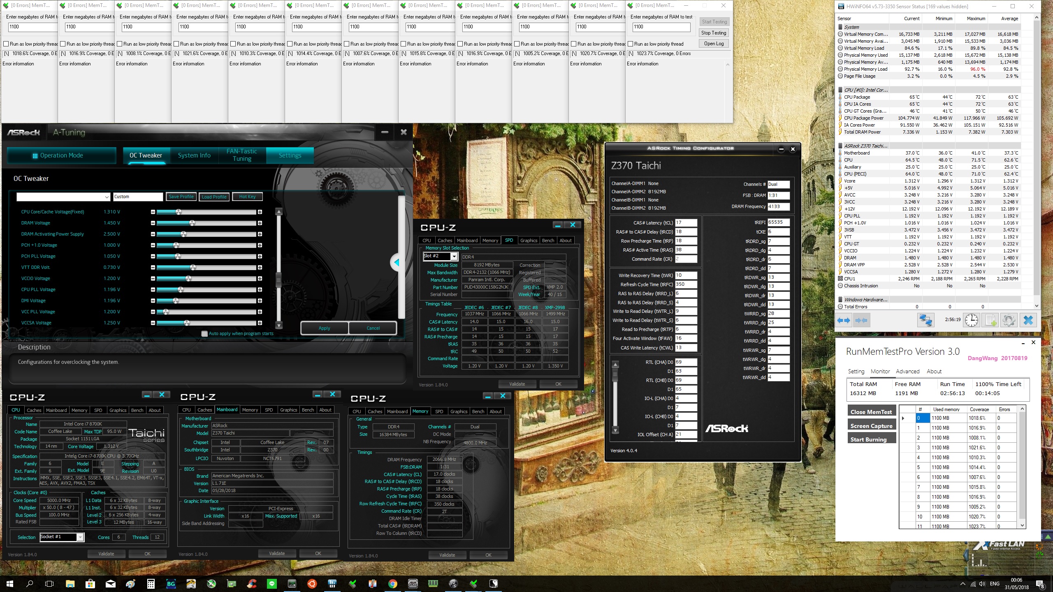Click Apply in OC Tweaker

coord(324,328)
